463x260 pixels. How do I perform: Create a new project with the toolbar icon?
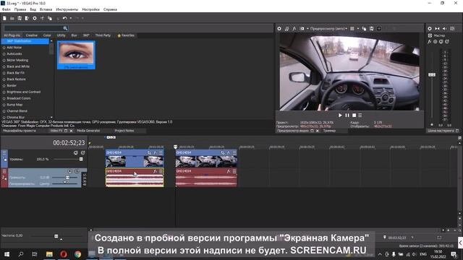tap(4, 18)
